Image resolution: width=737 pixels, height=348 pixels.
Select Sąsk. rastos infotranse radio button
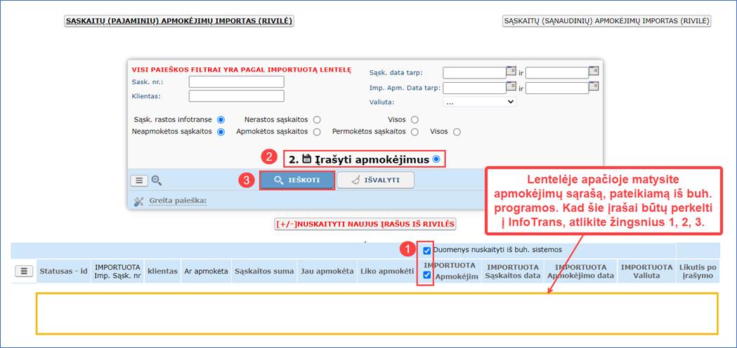[221, 120]
